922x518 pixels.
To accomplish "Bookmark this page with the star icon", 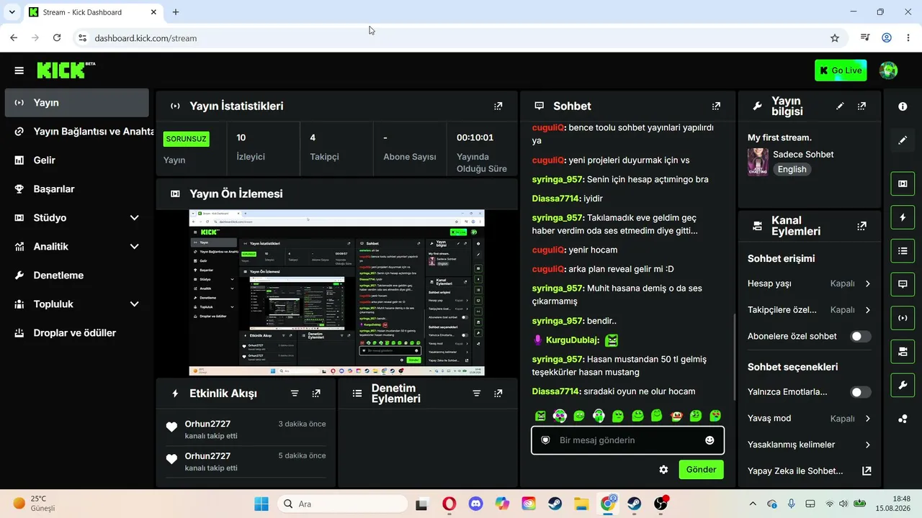I will 835,38.
